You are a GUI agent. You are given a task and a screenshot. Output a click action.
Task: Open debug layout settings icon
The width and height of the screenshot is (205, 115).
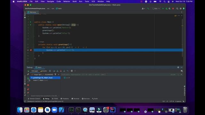click(182, 71)
